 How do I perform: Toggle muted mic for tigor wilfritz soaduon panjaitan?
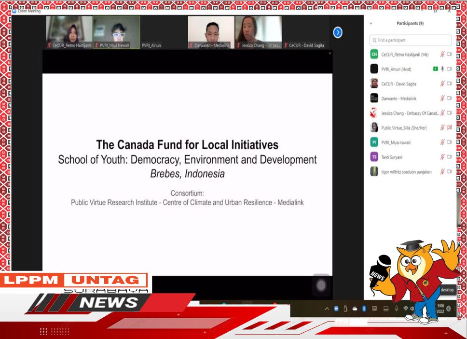pos(442,171)
